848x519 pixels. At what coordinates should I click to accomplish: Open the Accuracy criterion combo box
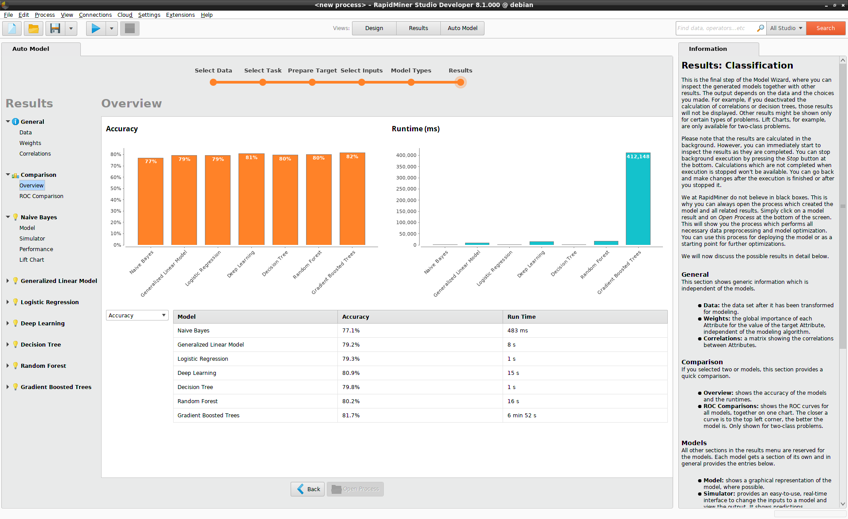(137, 315)
